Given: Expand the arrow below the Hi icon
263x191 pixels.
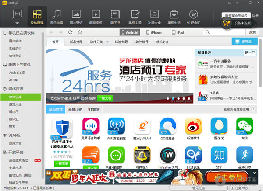Looking at the screenshot, I should pyautogui.click(x=17, y=23).
